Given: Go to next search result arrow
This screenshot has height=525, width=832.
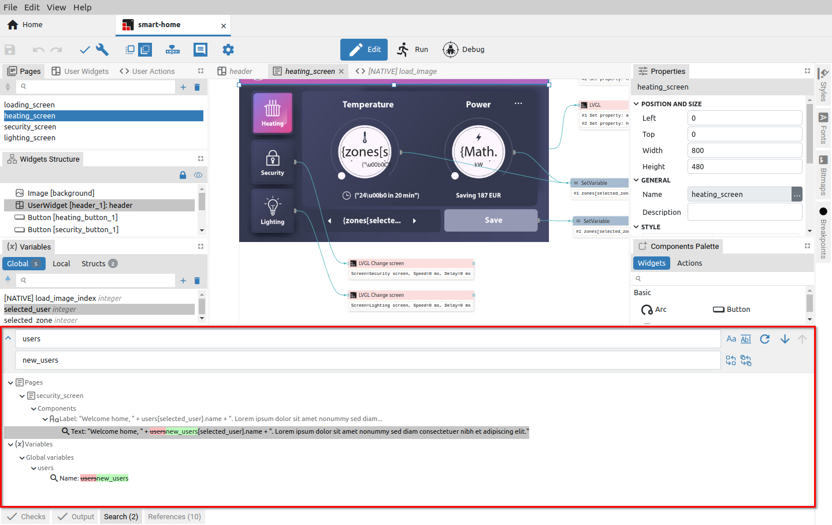Looking at the screenshot, I should (x=785, y=339).
